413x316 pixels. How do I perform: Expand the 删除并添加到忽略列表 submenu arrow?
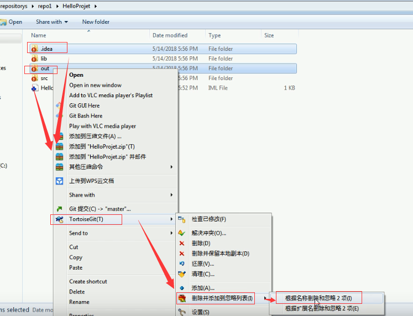point(265,298)
